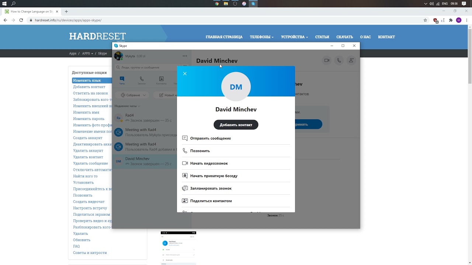Click the Изменить язык sidebar link

[x=87, y=80]
